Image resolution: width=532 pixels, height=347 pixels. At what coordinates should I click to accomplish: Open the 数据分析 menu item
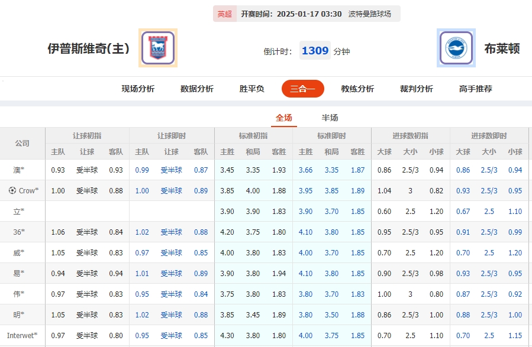click(196, 87)
